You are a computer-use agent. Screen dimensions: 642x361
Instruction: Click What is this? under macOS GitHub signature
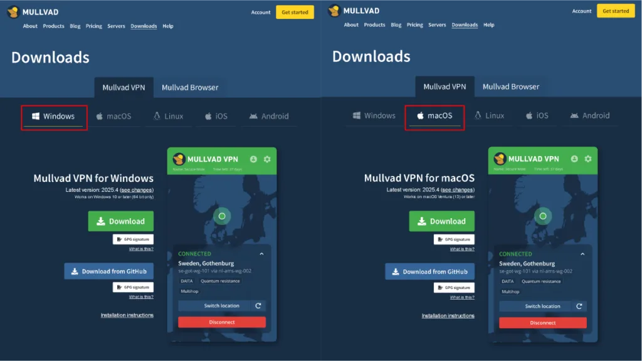coord(462,297)
